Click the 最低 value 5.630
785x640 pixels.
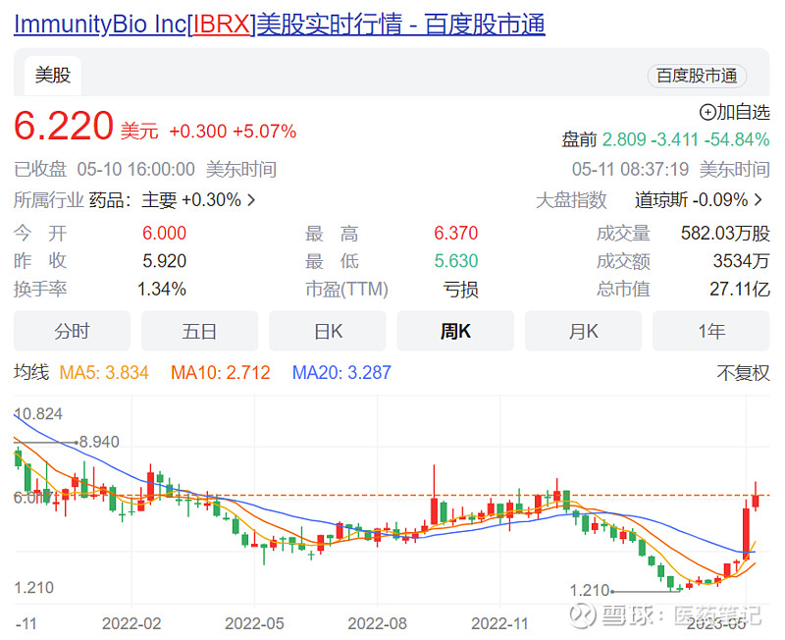455,261
